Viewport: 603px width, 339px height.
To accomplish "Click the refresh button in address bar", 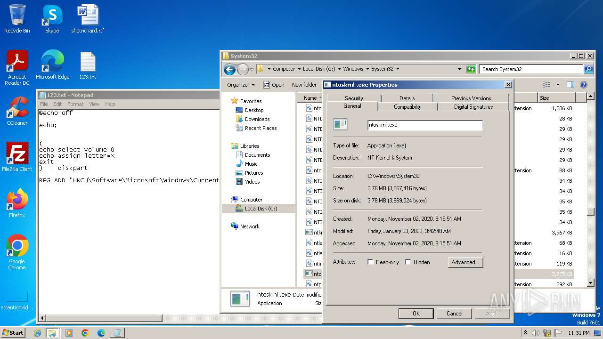I will (471, 69).
